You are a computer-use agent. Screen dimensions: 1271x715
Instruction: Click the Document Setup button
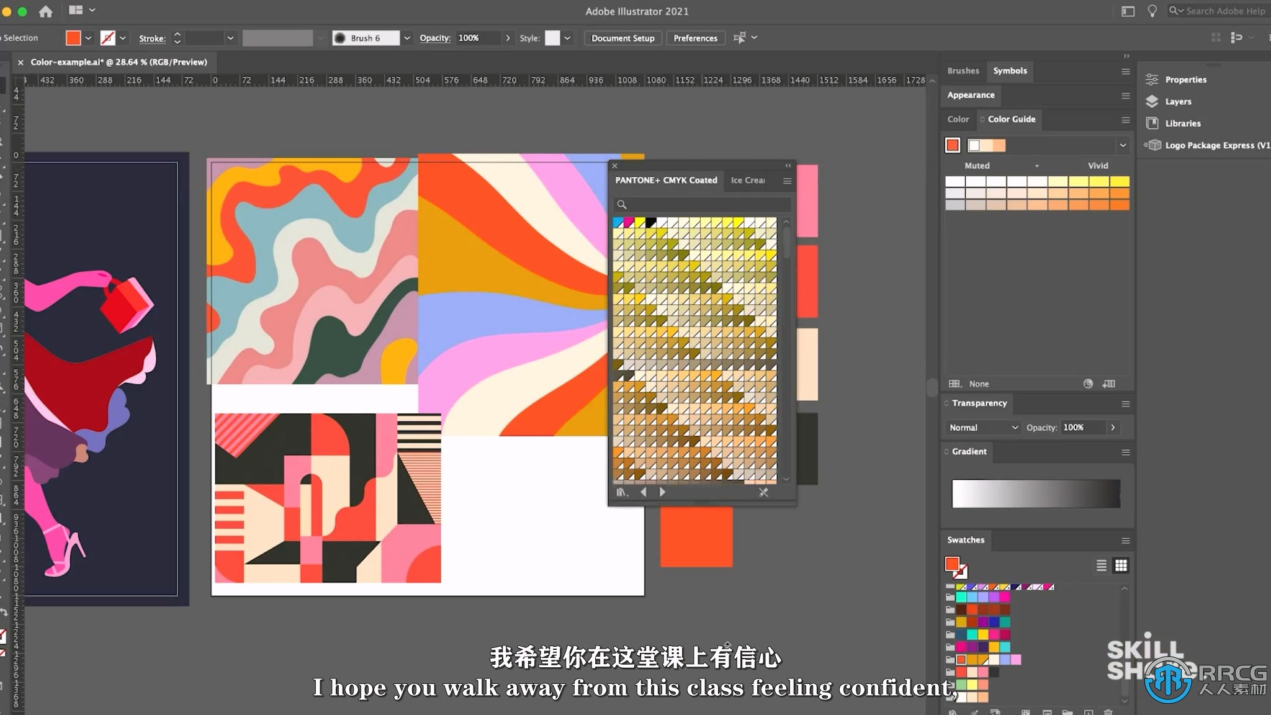coord(622,38)
